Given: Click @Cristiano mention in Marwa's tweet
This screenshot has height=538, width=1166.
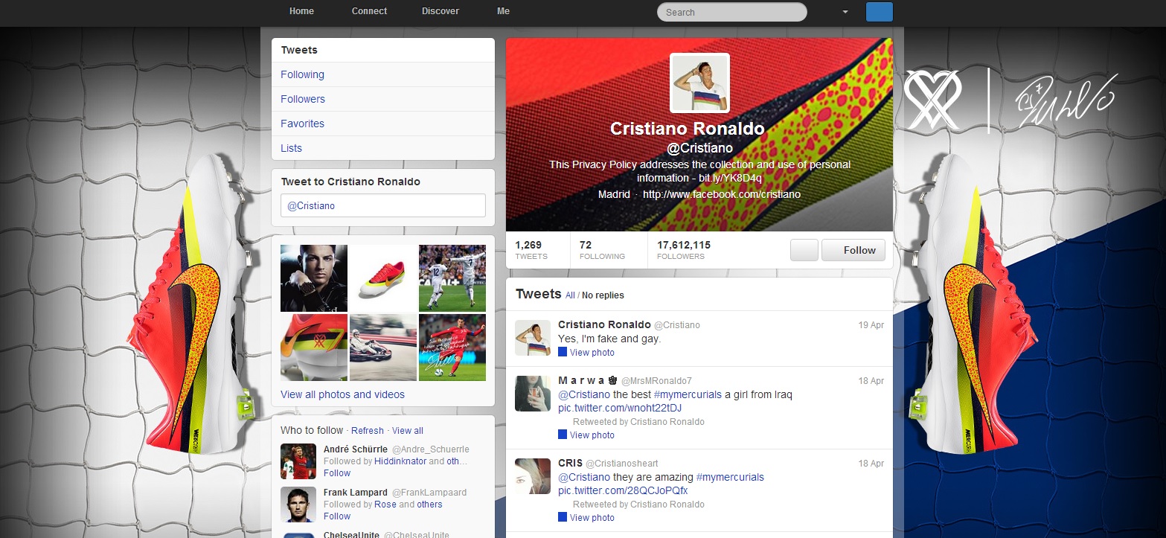Looking at the screenshot, I should pos(584,394).
